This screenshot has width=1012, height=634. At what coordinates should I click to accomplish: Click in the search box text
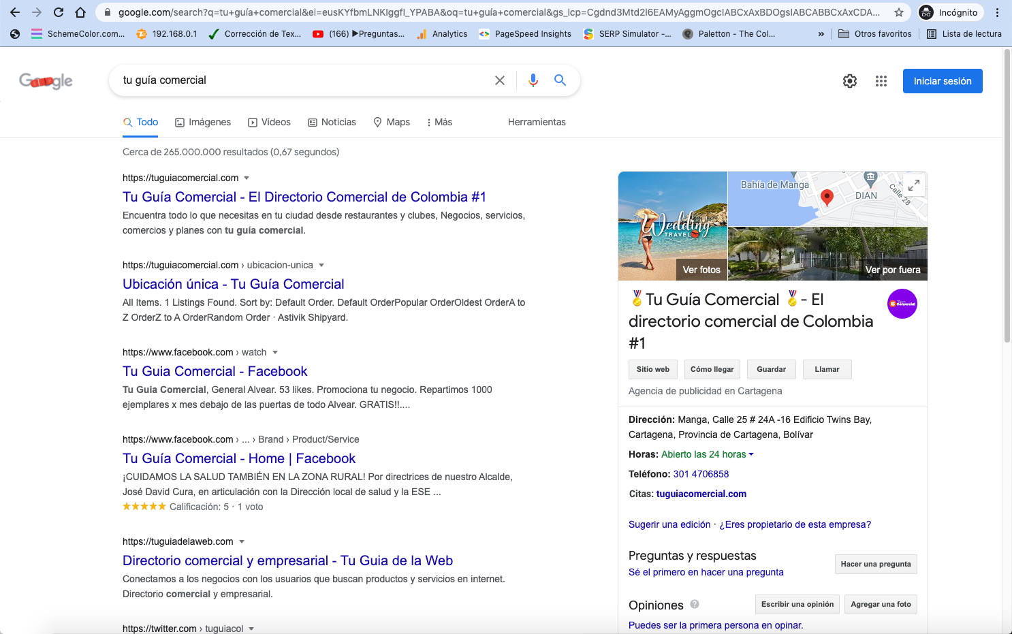[164, 80]
